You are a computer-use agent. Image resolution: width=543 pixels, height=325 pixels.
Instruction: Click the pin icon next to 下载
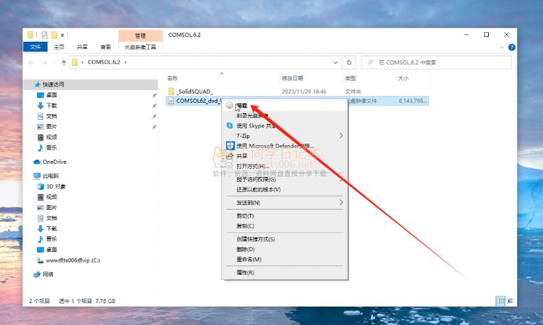(154, 106)
